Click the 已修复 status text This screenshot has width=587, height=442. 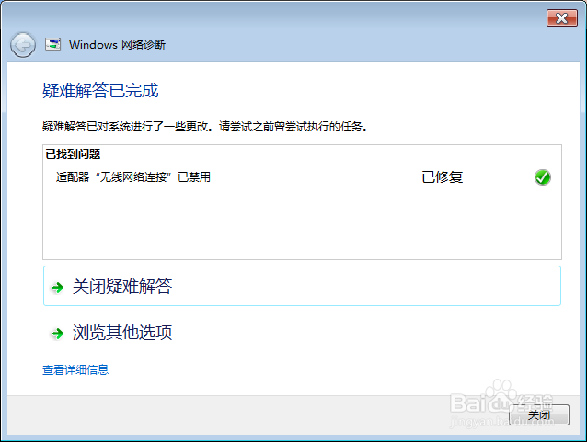(443, 177)
